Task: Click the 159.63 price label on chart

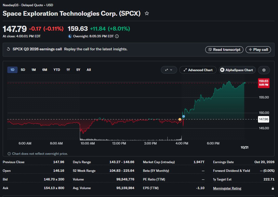Action: tap(263, 83)
